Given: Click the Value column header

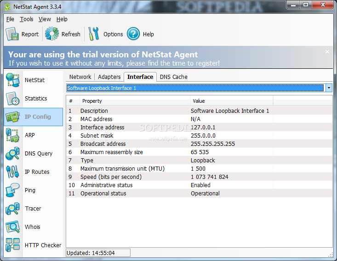Looking at the screenshot, I should pos(231,101).
